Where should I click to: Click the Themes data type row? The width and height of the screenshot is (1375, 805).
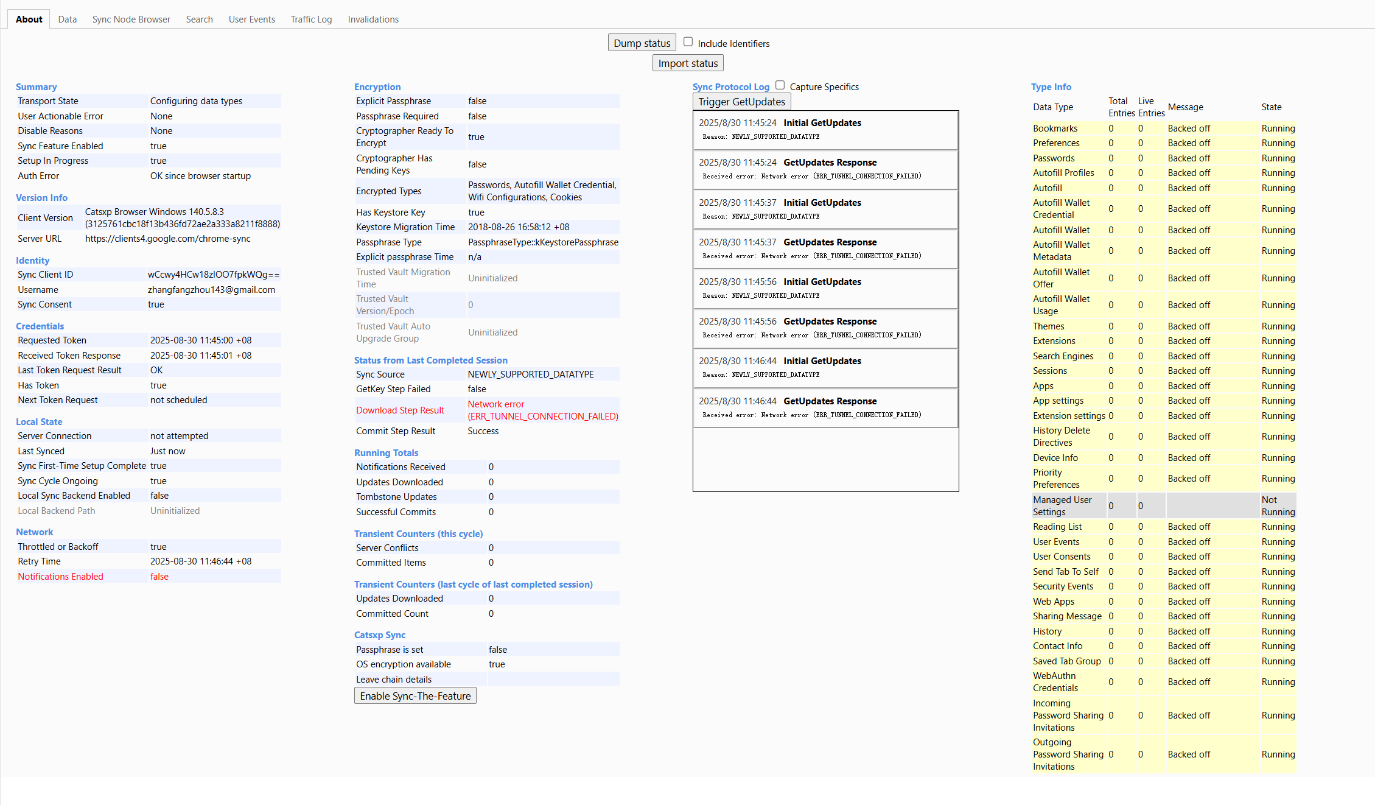tap(1164, 326)
